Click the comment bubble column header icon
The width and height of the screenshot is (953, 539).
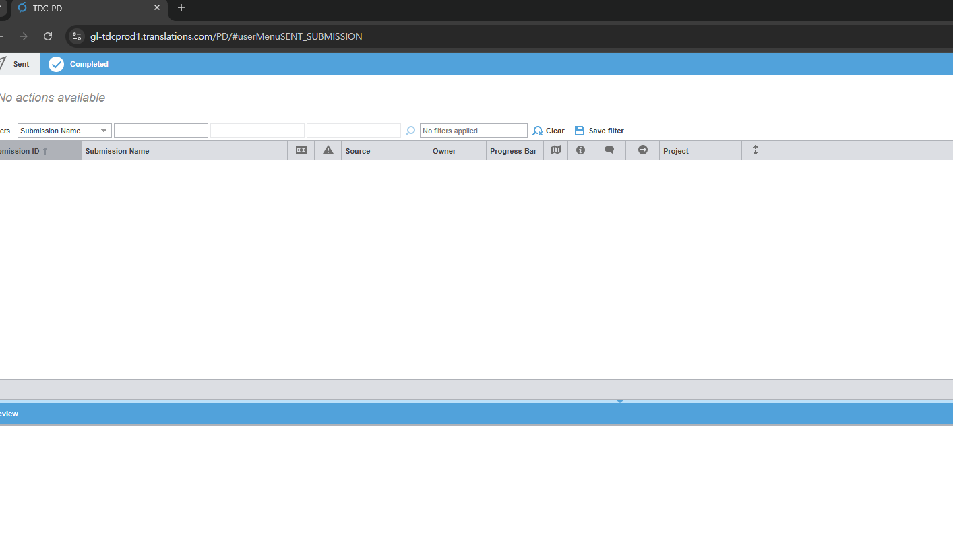(609, 150)
